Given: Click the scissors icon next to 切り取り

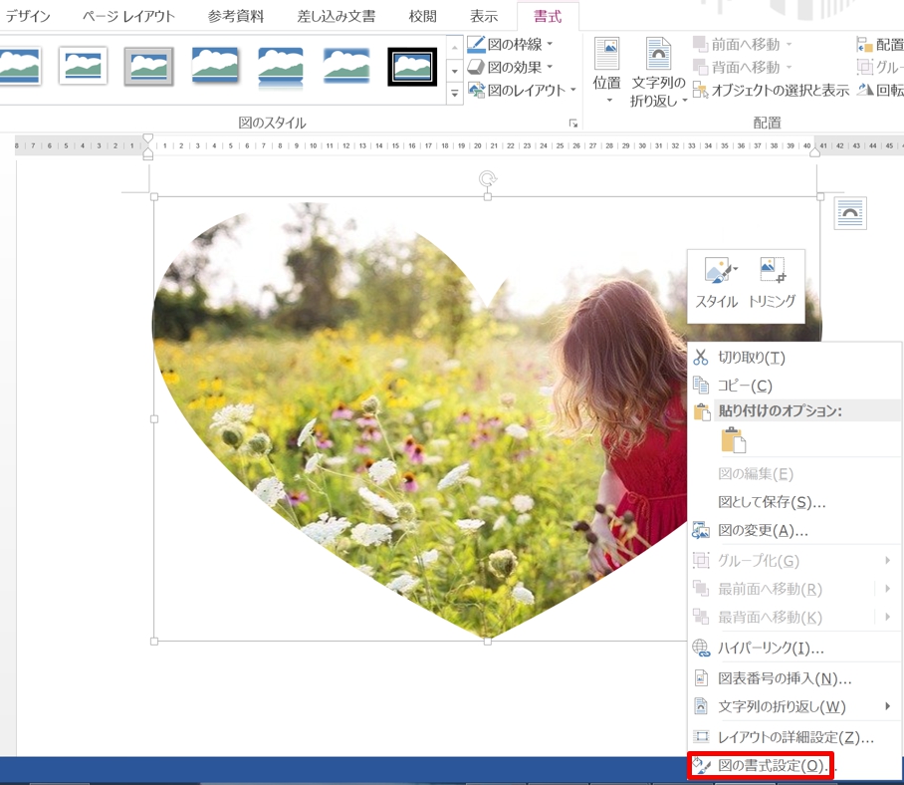Looking at the screenshot, I should pyautogui.click(x=701, y=358).
